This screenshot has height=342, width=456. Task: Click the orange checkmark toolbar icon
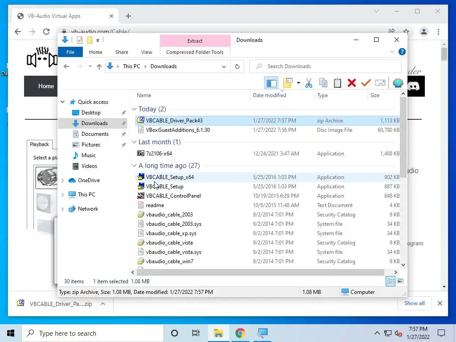366,83
